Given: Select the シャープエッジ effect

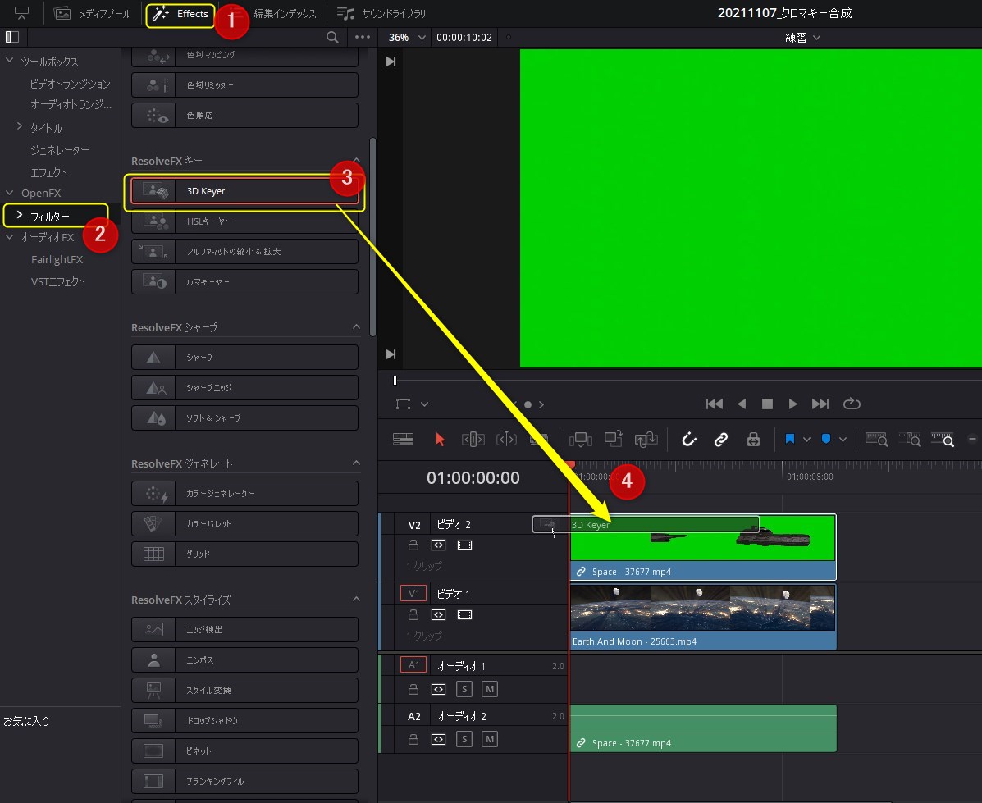Looking at the screenshot, I should pyautogui.click(x=244, y=388).
